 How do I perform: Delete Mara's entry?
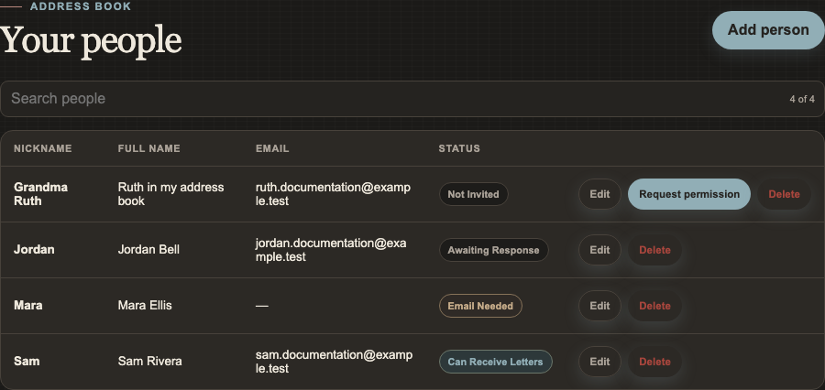click(x=654, y=306)
